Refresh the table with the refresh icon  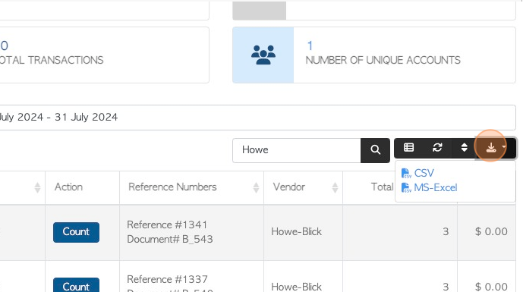click(x=437, y=148)
